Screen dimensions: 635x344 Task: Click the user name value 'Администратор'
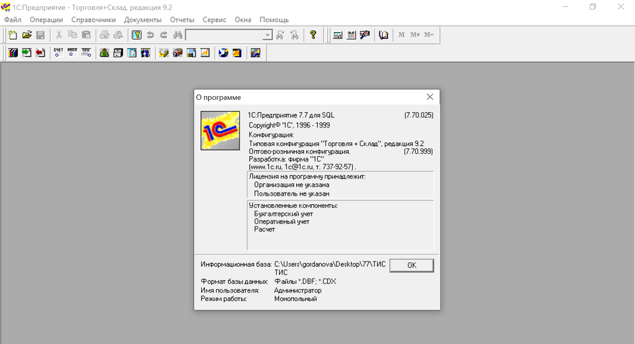(298, 290)
